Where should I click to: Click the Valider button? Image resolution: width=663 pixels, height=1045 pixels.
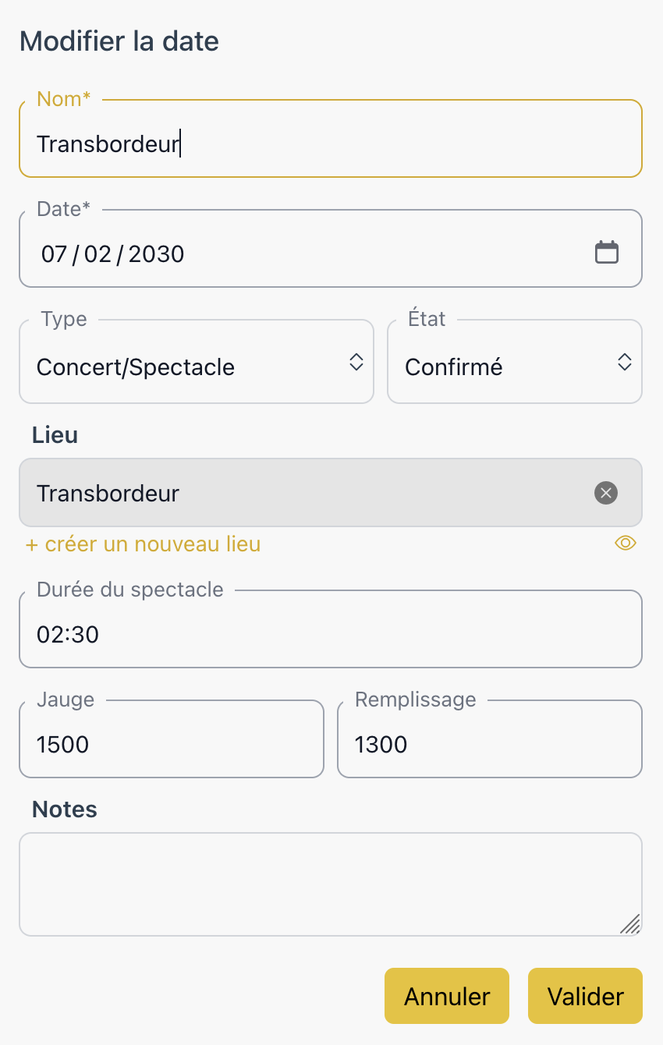585,996
